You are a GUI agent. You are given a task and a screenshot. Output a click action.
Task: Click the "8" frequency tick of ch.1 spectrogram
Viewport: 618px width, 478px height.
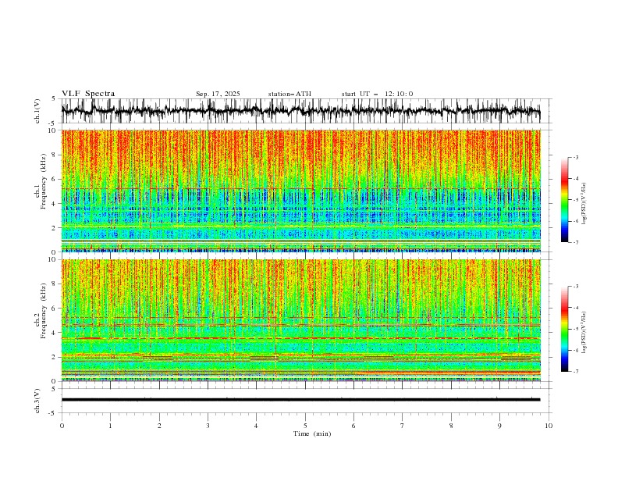pos(55,155)
